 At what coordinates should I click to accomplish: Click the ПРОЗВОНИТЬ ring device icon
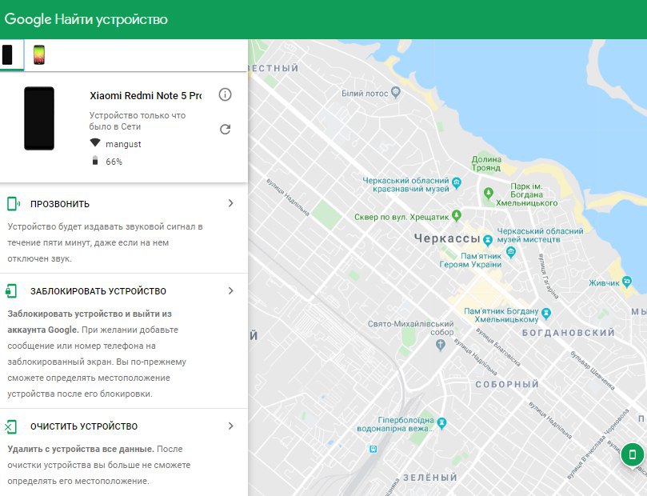coord(14,203)
